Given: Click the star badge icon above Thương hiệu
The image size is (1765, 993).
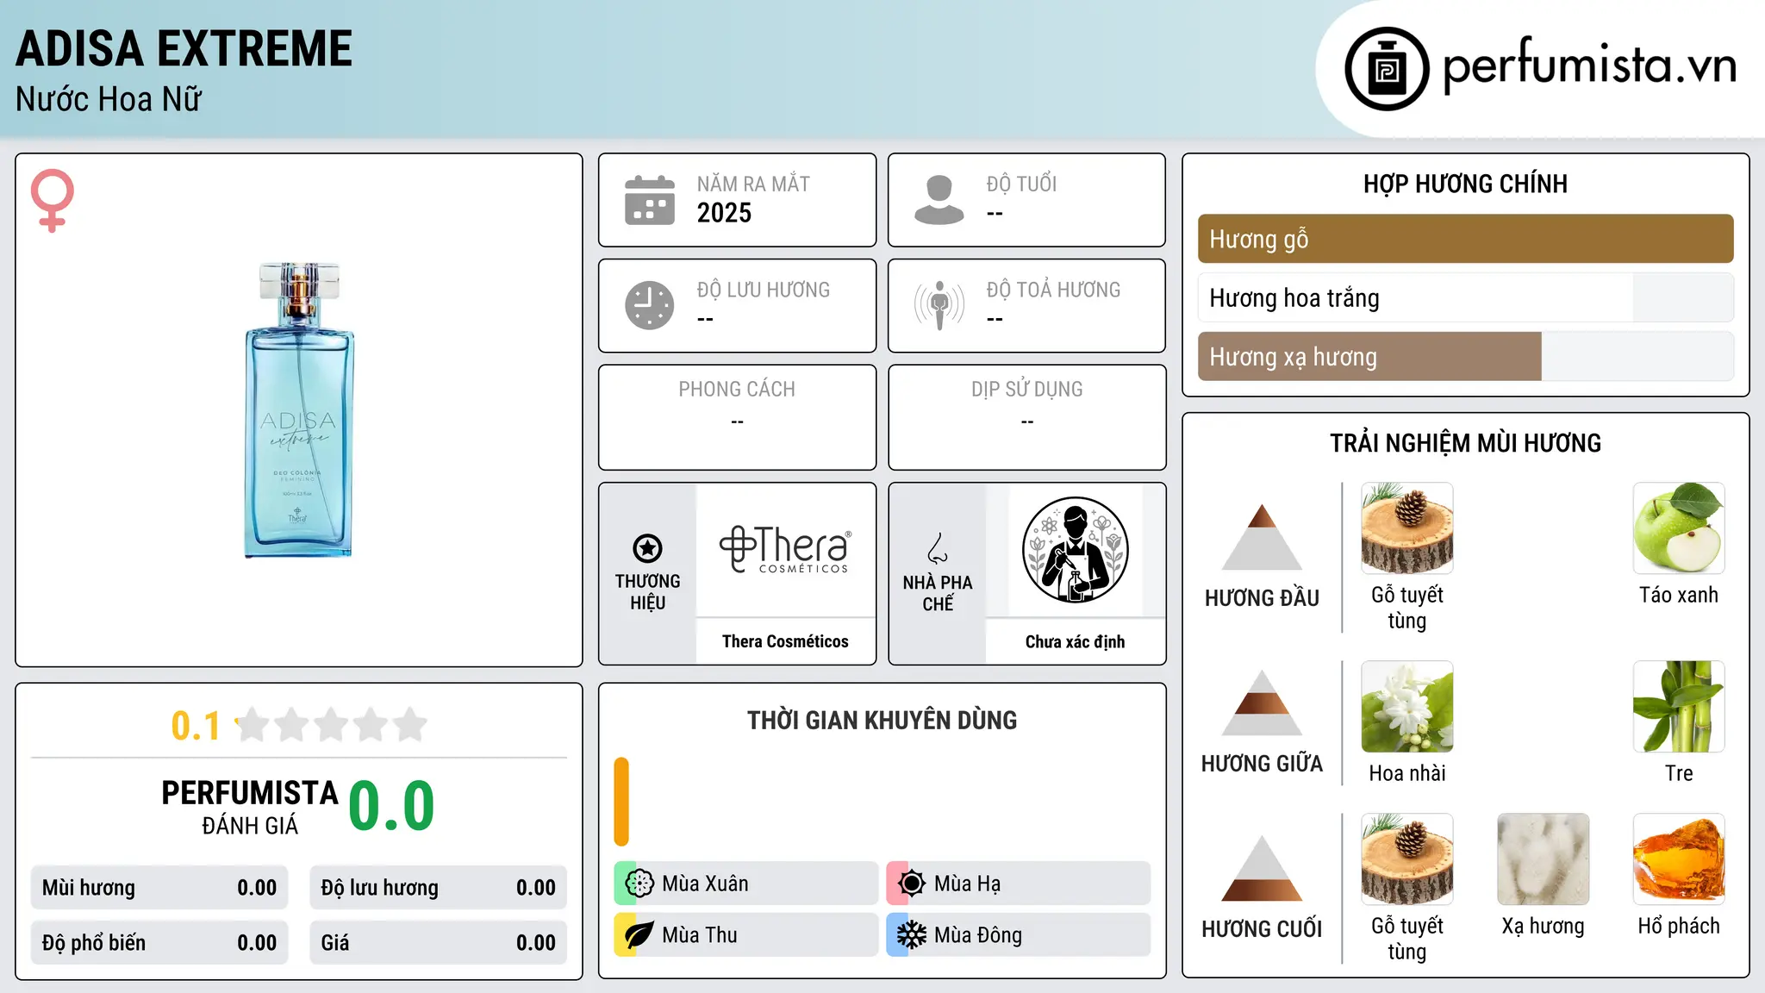Looking at the screenshot, I should click(x=647, y=548).
